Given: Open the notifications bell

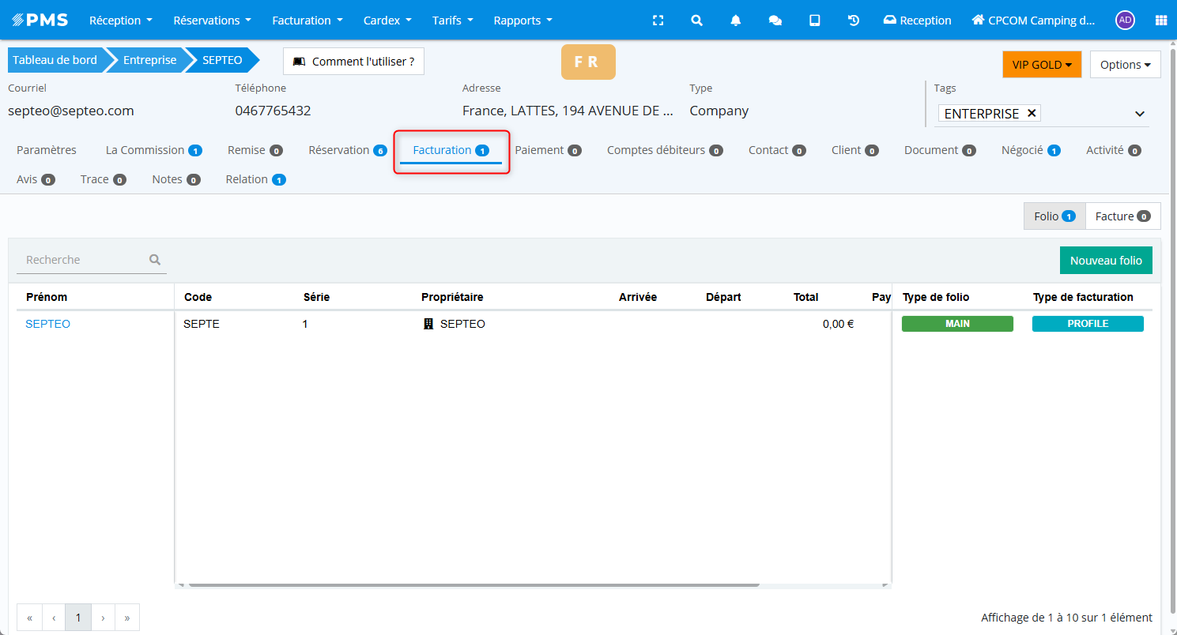Looking at the screenshot, I should (736, 21).
